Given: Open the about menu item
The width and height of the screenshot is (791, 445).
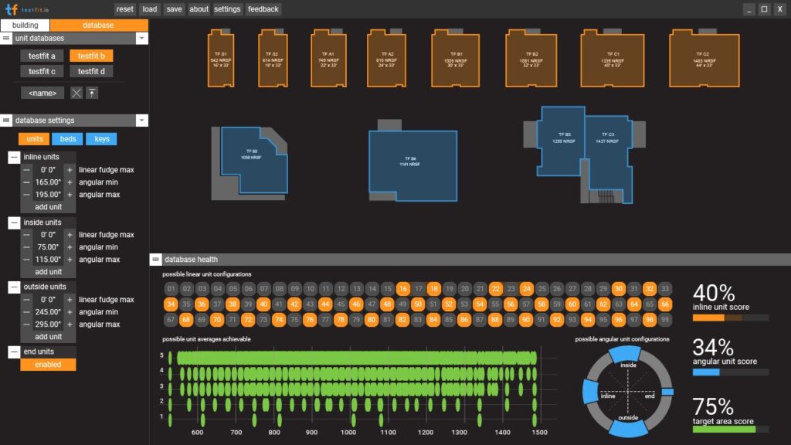Looking at the screenshot, I should (x=199, y=9).
